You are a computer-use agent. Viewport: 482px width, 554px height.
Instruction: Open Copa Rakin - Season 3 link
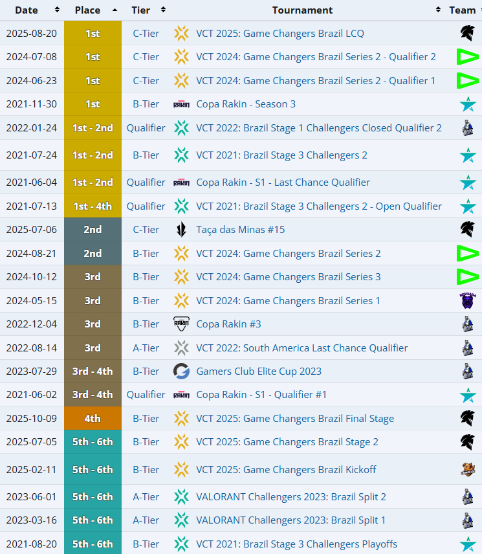[246, 104]
